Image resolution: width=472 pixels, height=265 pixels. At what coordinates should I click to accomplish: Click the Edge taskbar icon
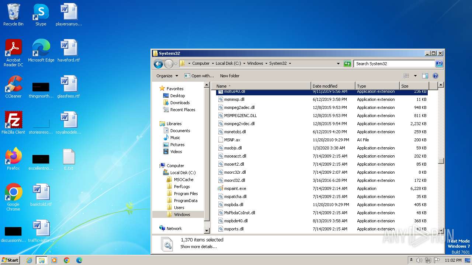(x=79, y=260)
